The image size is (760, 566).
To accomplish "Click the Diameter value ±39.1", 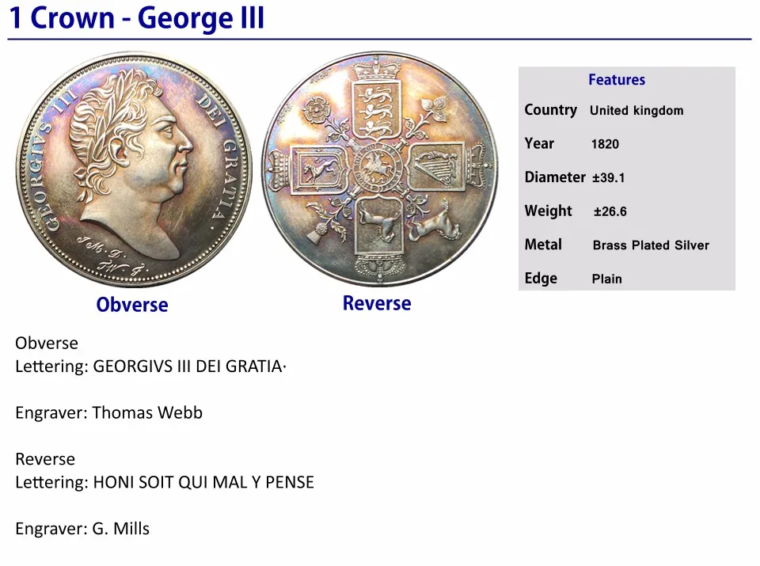I will [608, 178].
